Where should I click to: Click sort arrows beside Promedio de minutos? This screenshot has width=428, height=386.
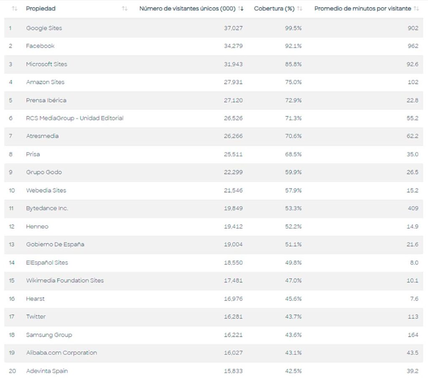416,9
